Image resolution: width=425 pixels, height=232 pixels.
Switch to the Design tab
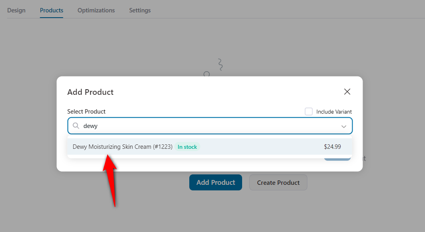[16, 10]
